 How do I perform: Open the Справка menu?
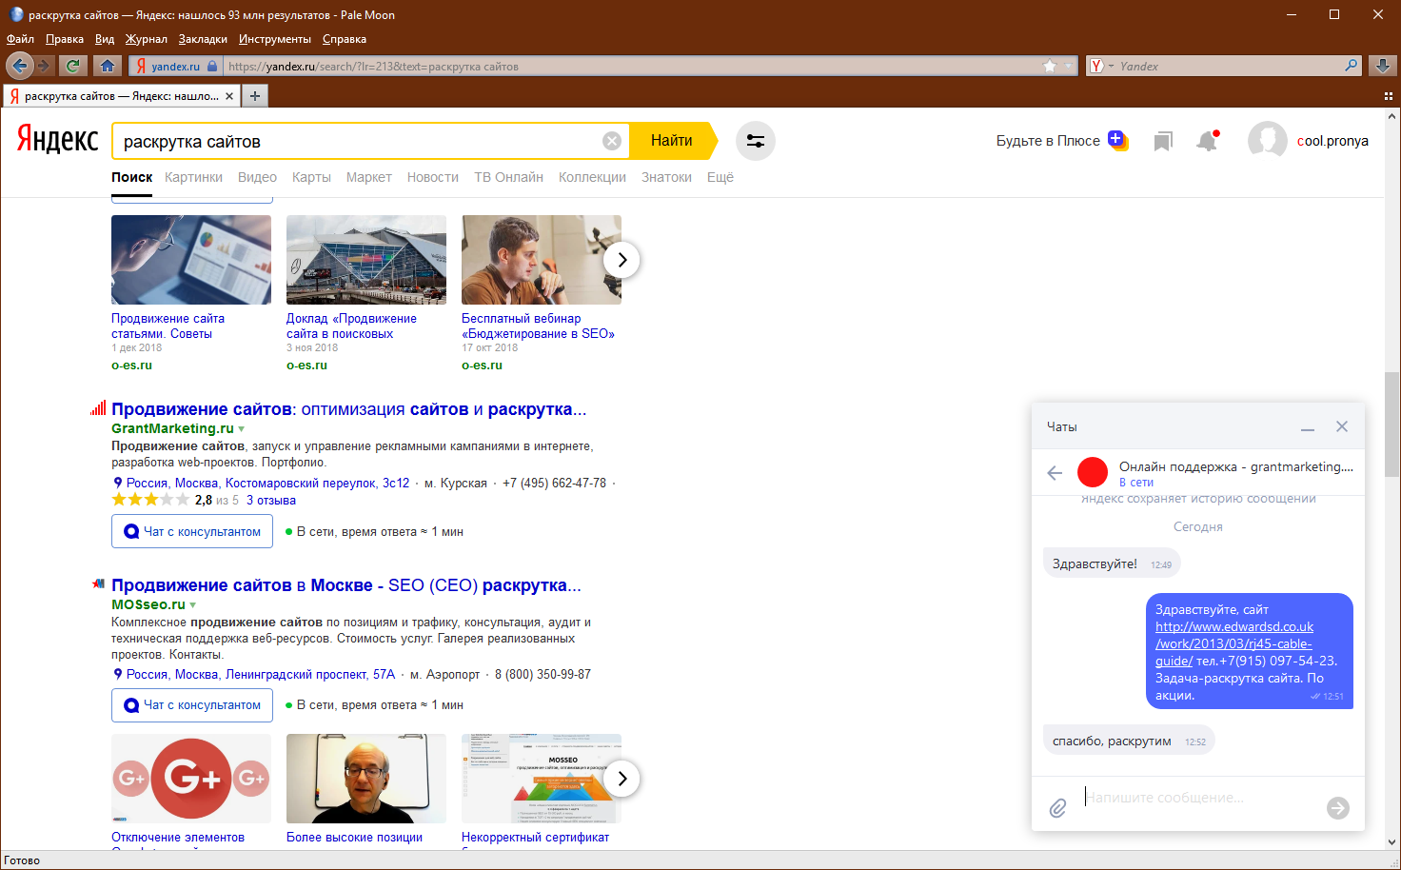click(345, 39)
